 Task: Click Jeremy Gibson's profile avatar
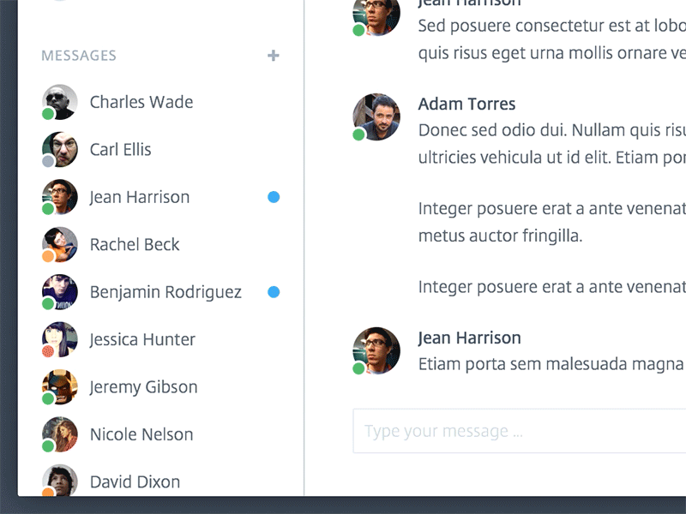click(x=59, y=386)
